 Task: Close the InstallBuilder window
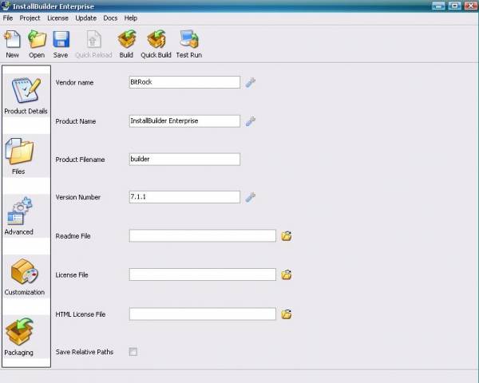pos(471,6)
